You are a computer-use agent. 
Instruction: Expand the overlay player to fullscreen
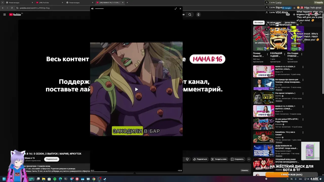pos(176,9)
